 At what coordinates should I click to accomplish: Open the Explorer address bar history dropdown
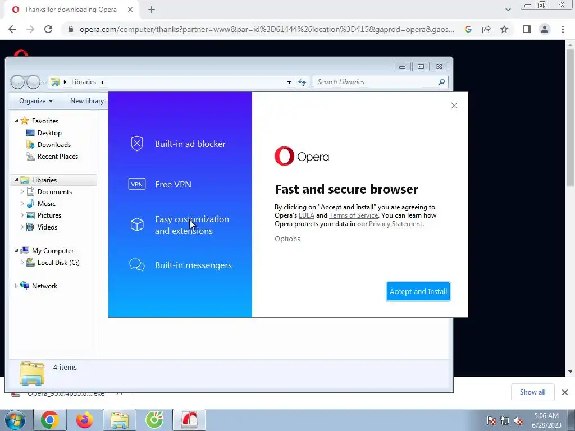289,82
